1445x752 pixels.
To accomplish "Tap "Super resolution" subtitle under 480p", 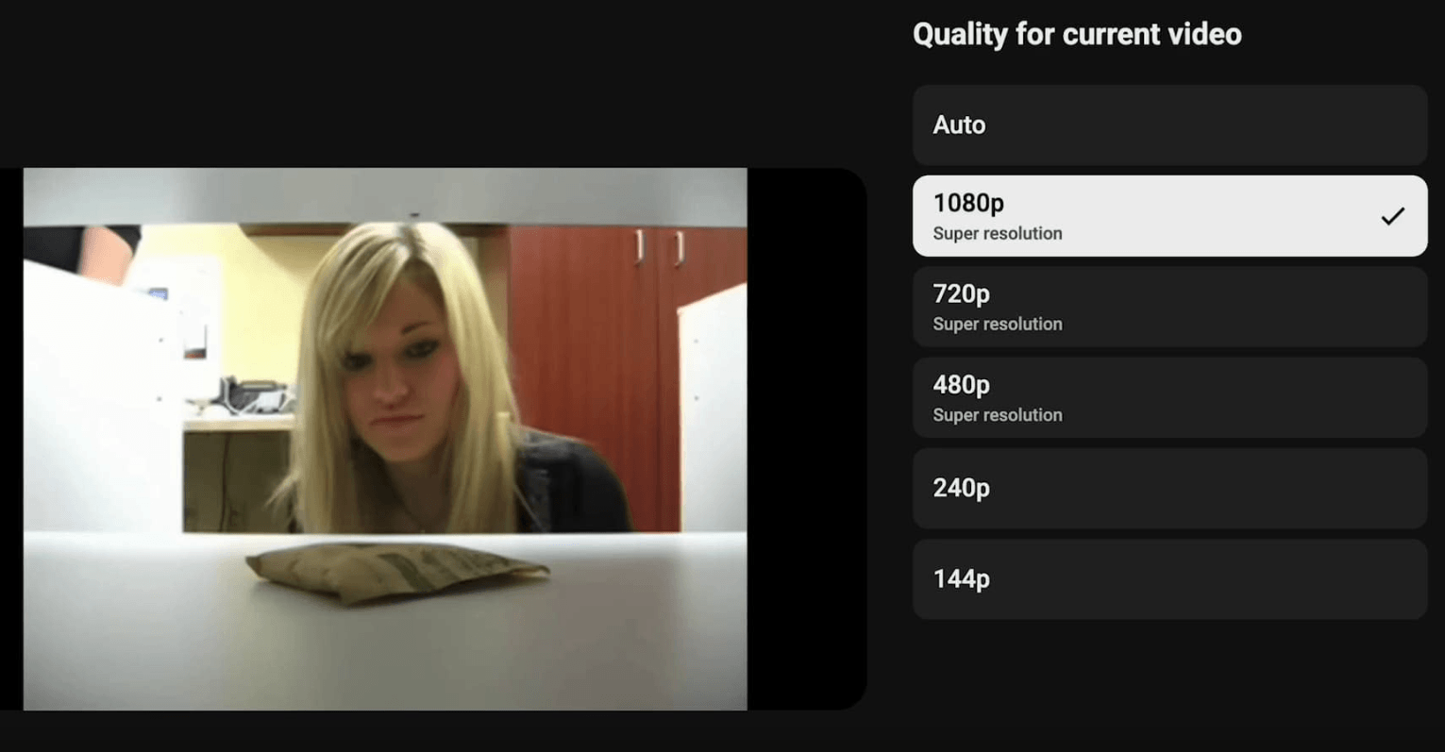I will coord(997,415).
